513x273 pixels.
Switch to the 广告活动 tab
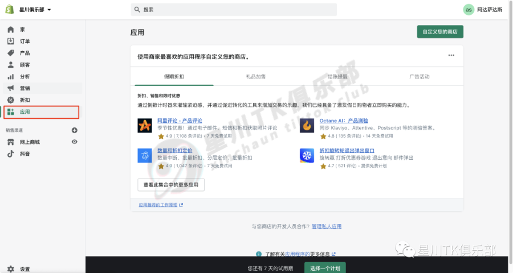coord(420,77)
